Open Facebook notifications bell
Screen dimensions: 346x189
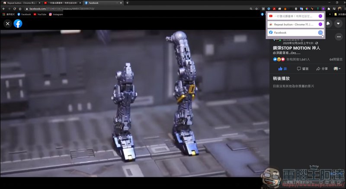(328, 23)
